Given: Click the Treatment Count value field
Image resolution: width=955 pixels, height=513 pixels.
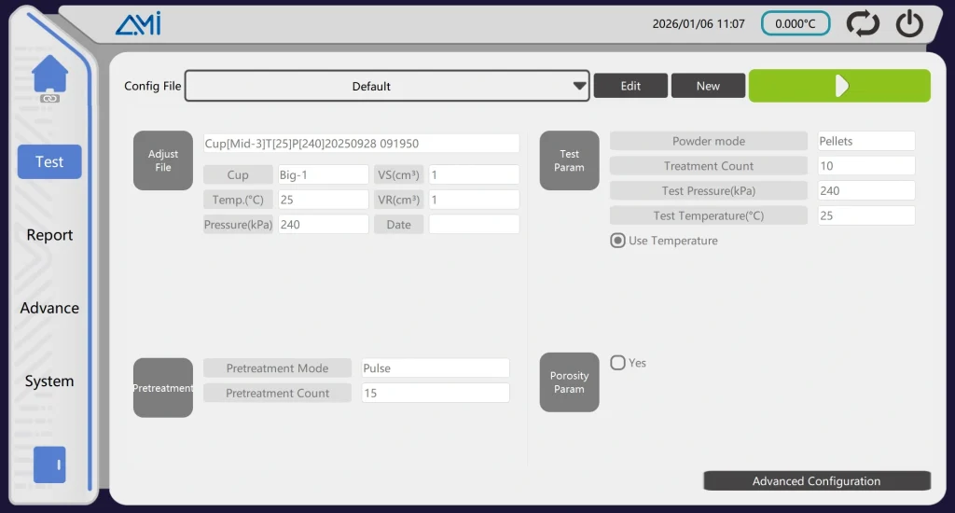Looking at the screenshot, I should [x=866, y=166].
